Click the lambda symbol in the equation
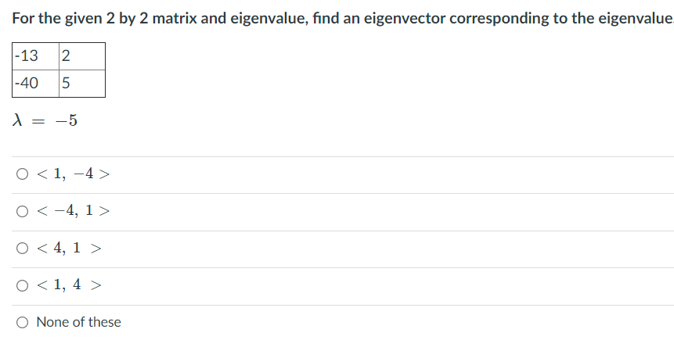The image size is (674, 340). point(17,120)
